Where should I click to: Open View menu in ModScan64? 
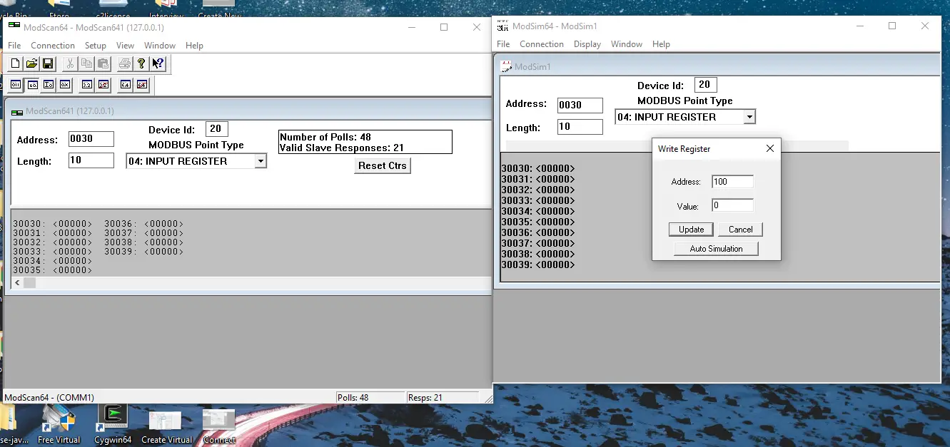125,46
